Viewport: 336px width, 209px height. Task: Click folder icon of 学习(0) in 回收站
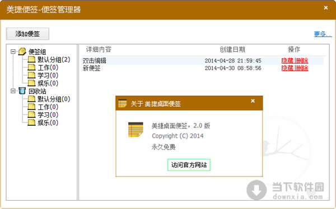pyautogui.click(x=31, y=115)
